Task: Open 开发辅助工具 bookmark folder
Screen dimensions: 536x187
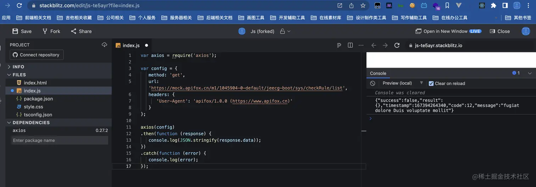Action: (x=287, y=18)
